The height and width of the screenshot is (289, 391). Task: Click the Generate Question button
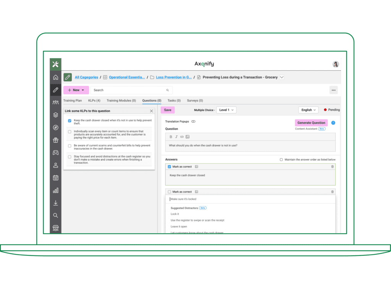pos(311,123)
